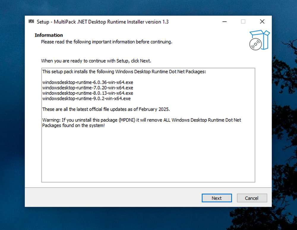Click 'When you are ready to continue' text

pyautogui.click(x=96, y=61)
